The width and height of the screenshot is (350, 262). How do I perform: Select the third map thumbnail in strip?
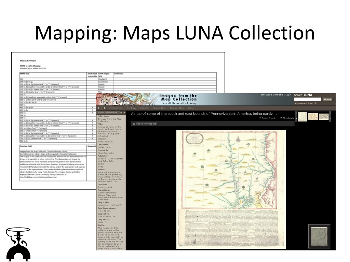pos(323,117)
